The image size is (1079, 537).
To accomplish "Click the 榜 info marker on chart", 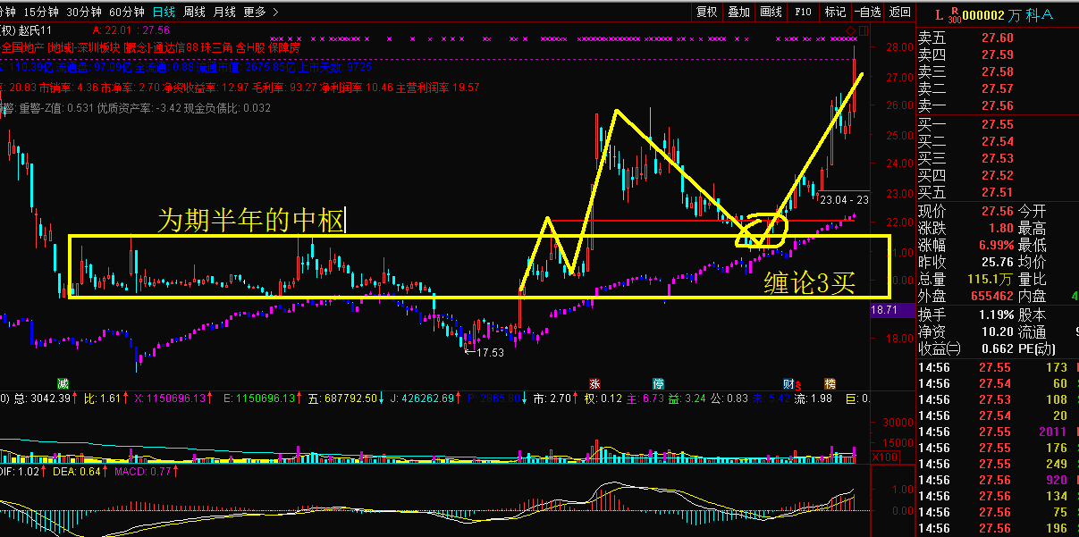I will pyautogui.click(x=829, y=383).
